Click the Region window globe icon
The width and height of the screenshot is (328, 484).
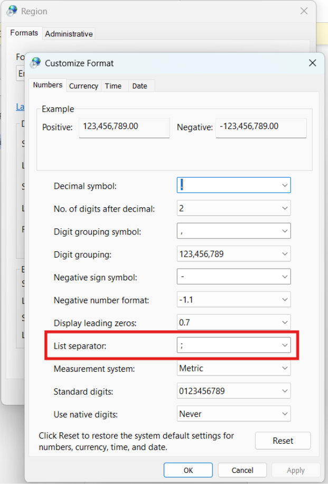point(12,11)
